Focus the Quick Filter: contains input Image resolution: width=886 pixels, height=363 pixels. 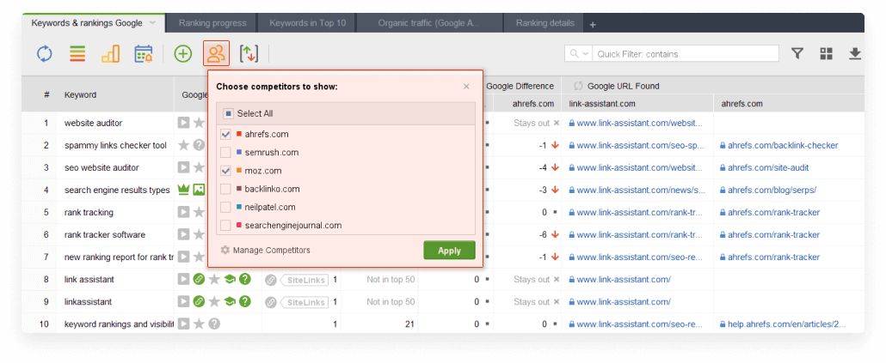pos(686,54)
